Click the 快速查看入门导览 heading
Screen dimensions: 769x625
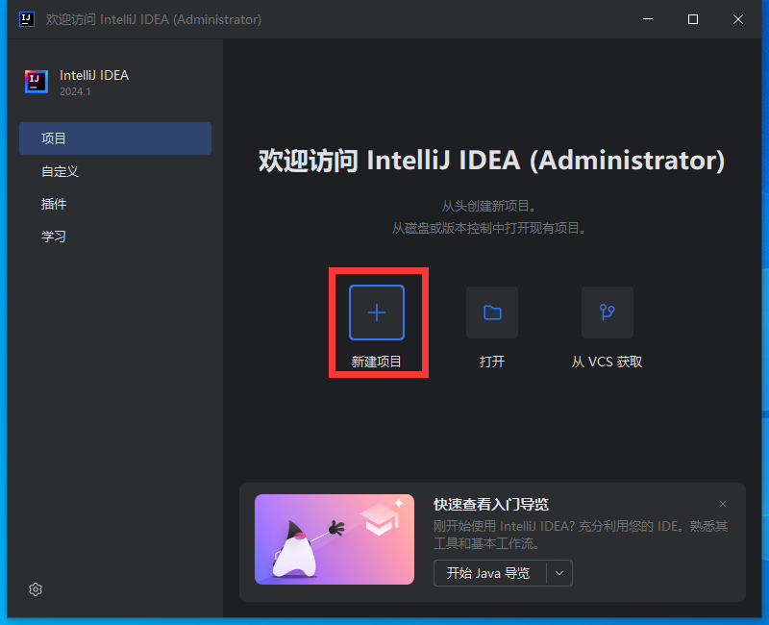pos(491,504)
